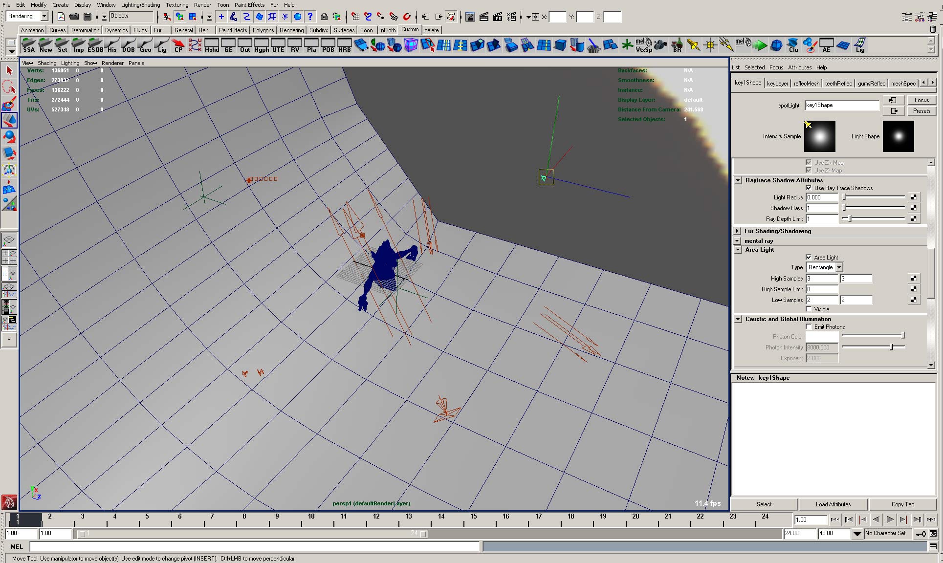Viewport: 943px width, 563px height.
Task: Click the Intensity Sample thumbnail
Action: click(x=820, y=136)
